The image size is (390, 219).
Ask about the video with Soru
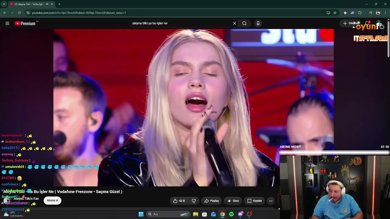(x=233, y=201)
